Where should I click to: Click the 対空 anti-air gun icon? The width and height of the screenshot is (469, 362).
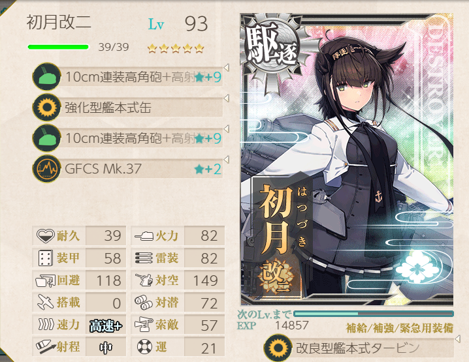pyautogui.click(x=144, y=280)
